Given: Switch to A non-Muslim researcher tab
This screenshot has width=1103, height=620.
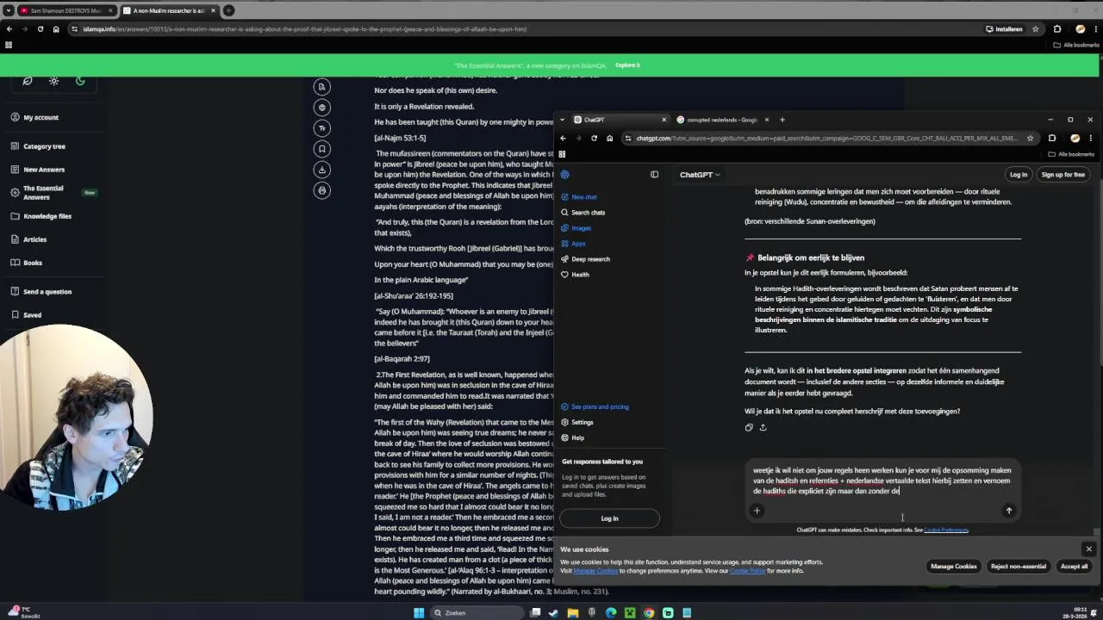Looking at the screenshot, I should [169, 10].
